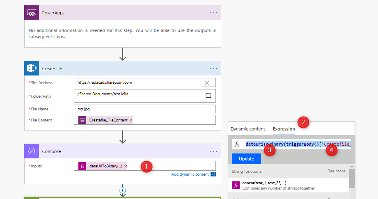Viewport: 378px width, 199px height.
Task: Click See more for String functions
Action: click(x=336, y=171)
